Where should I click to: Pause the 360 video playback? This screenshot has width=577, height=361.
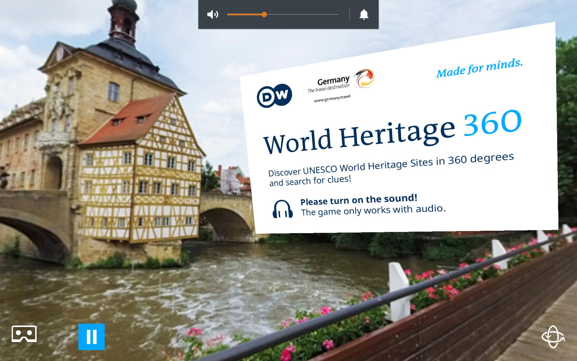91,337
